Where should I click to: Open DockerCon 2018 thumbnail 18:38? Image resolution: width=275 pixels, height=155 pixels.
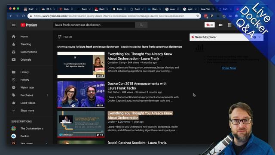(x=81, y=94)
